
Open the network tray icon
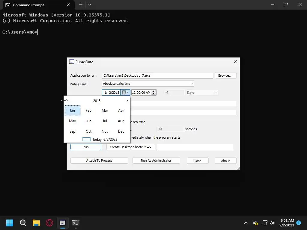(x=265, y=223)
